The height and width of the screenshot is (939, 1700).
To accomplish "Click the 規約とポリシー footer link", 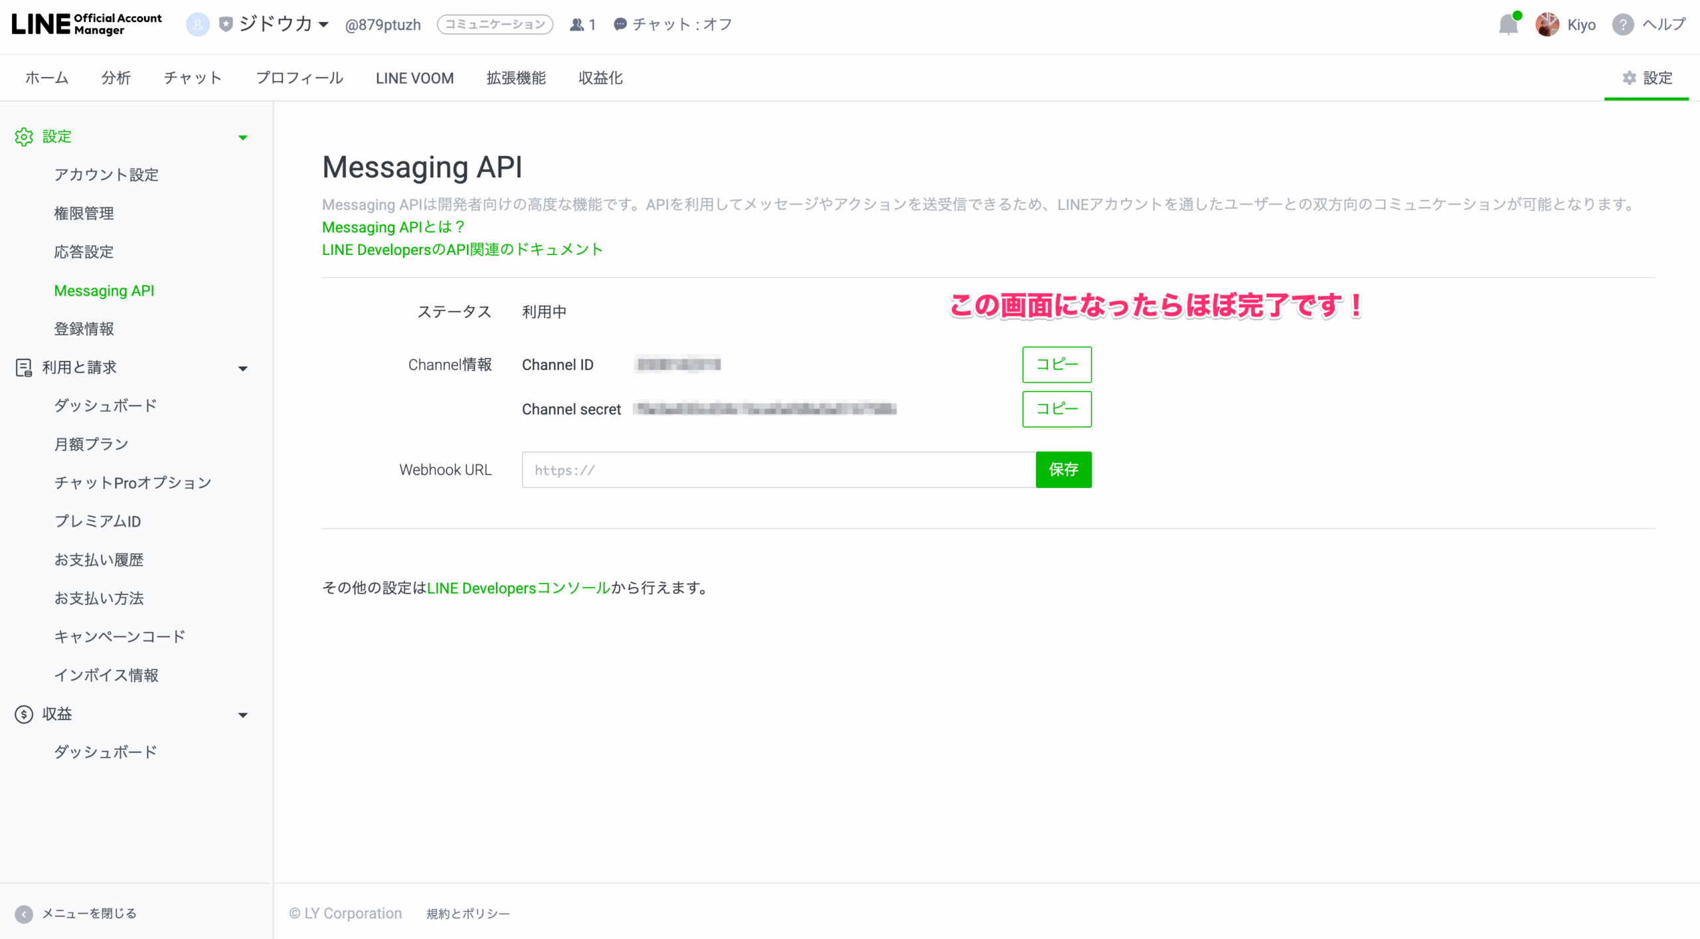I will pos(468,914).
